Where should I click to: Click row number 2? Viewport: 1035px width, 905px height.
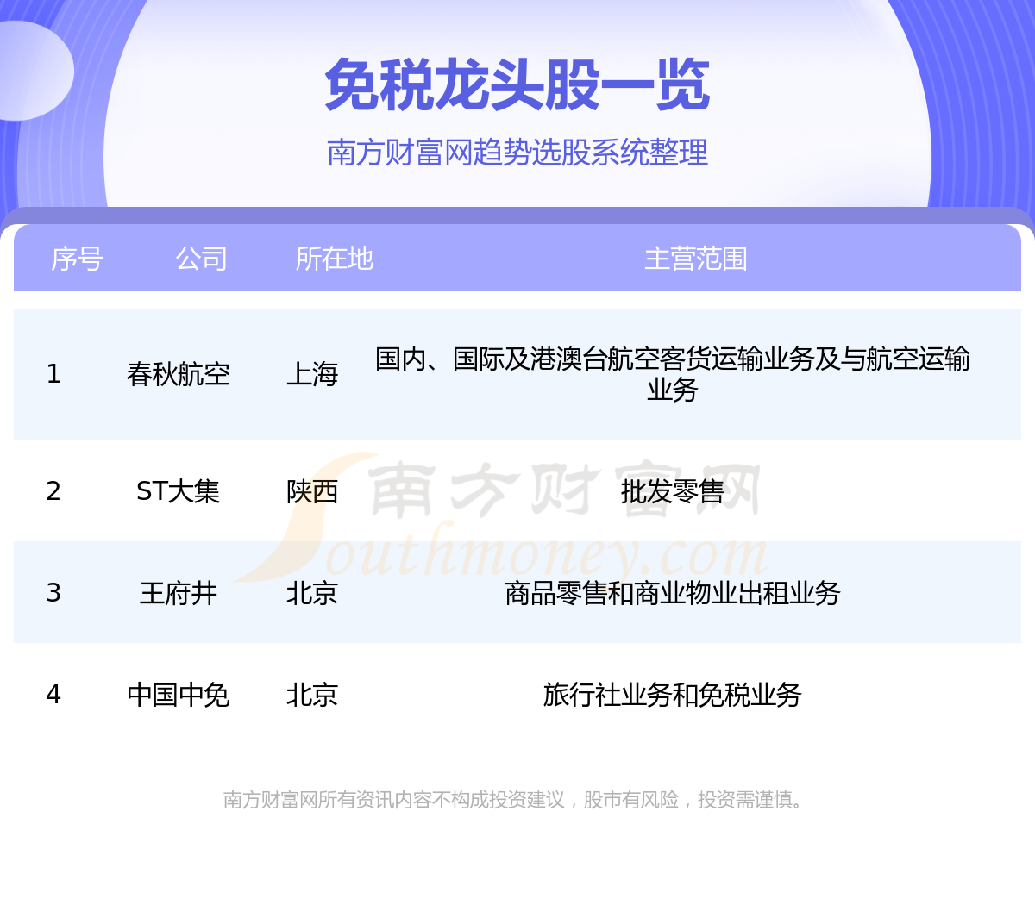[53, 491]
